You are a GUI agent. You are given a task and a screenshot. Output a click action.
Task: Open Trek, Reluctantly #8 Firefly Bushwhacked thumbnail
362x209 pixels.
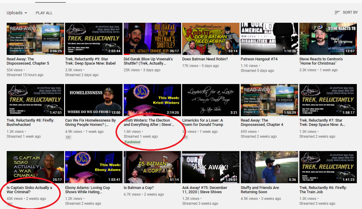point(35,100)
